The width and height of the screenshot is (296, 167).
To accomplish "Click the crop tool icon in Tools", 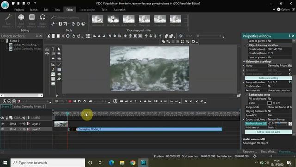I will point(65,24).
